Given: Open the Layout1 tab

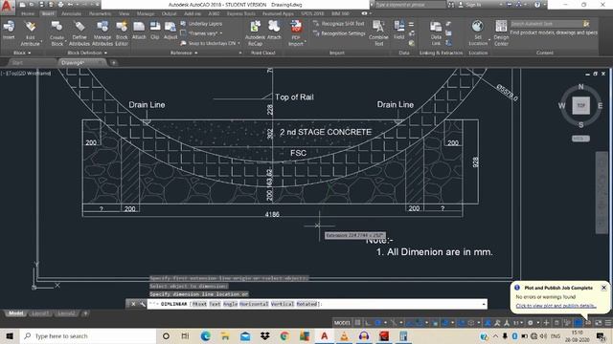Looking at the screenshot, I should (40, 313).
